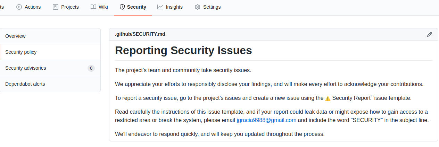Click the Reporting Security Issues heading
Image resolution: width=439 pixels, height=147 pixels.
(183, 50)
